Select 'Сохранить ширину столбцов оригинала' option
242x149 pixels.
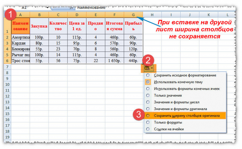pos(185,116)
